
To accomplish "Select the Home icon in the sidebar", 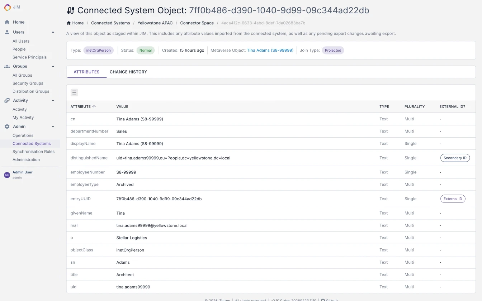I will (x=6, y=22).
